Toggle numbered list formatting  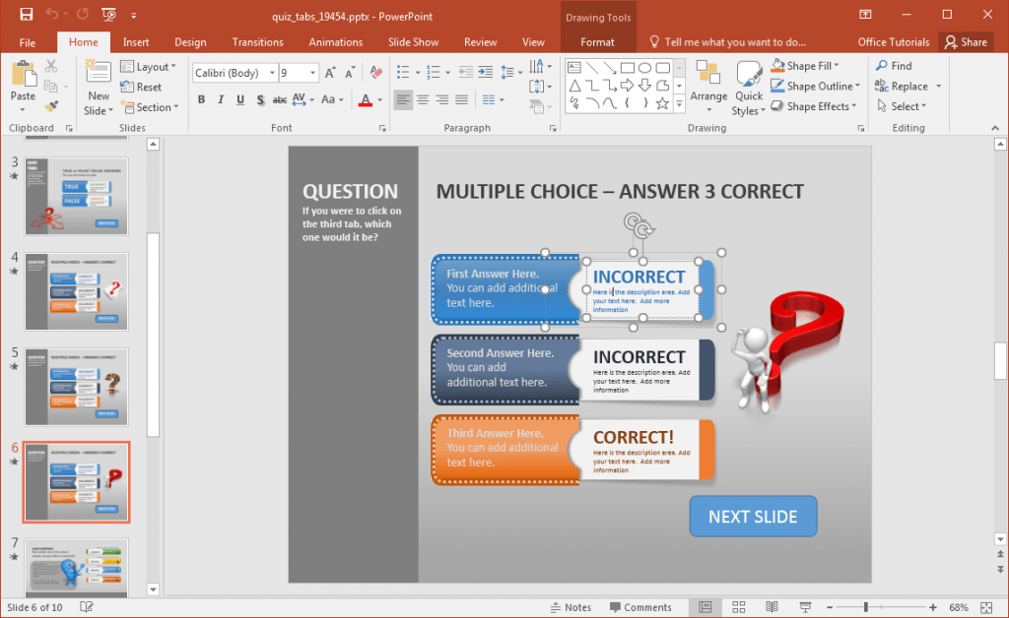point(433,71)
